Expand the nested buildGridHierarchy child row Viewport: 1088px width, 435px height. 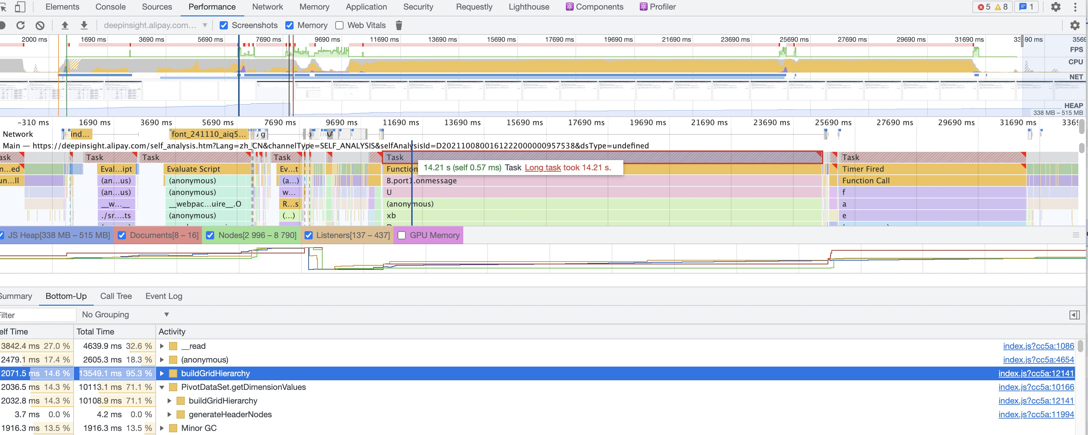point(169,401)
